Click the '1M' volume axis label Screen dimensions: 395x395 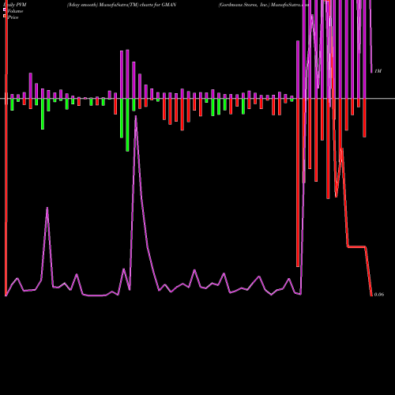click(x=378, y=71)
